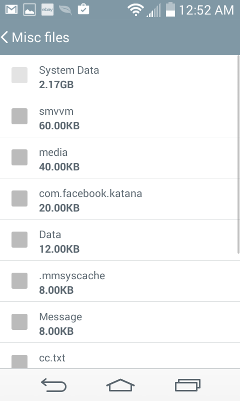Screen dimensions: 240x401
Task: Tap the battery status icon
Action: click(x=170, y=10)
